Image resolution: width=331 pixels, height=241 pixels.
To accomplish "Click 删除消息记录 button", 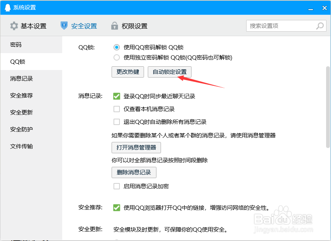I will [x=134, y=172].
